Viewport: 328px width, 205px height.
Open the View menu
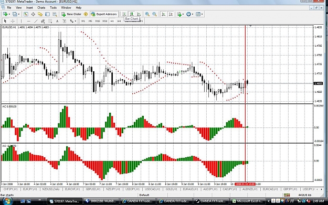click(x=18, y=8)
